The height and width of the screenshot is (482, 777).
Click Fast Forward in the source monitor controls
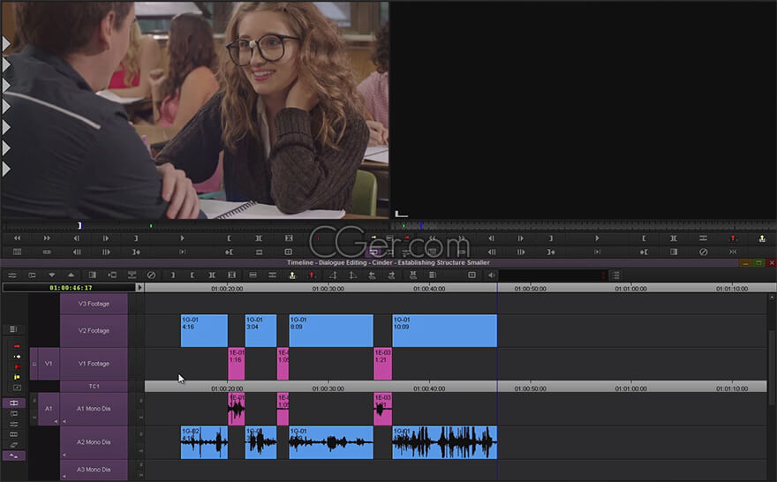click(47, 238)
